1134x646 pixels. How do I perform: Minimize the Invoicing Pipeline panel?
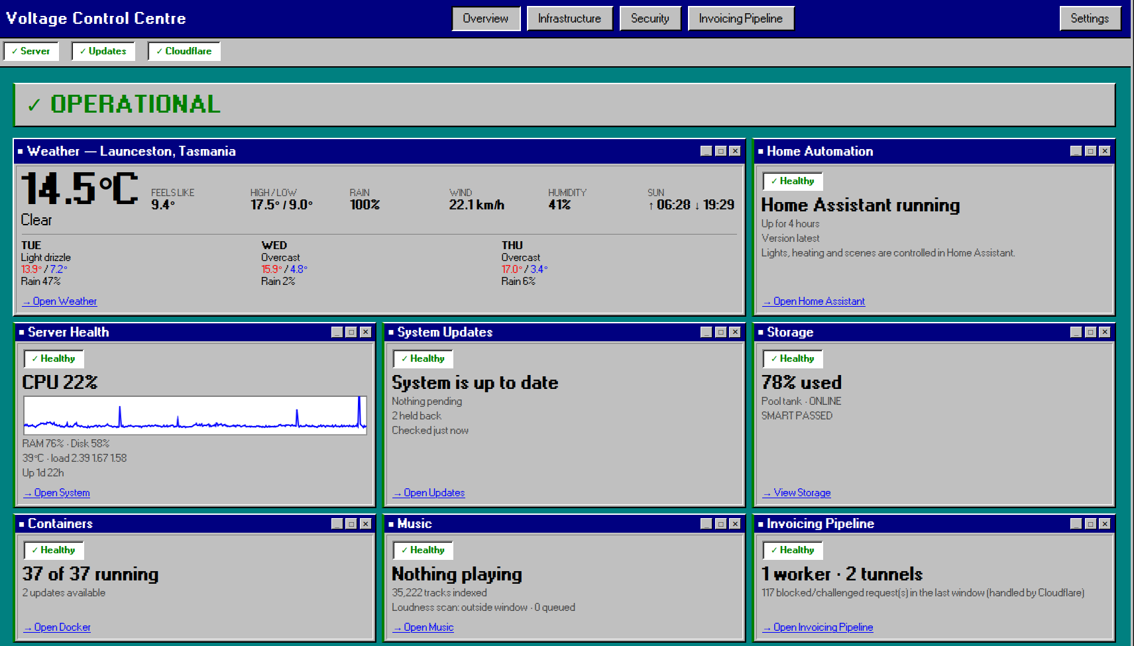(1076, 523)
